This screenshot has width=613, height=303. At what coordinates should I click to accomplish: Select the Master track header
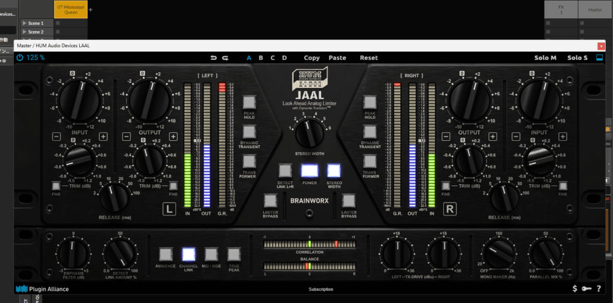[595, 9]
